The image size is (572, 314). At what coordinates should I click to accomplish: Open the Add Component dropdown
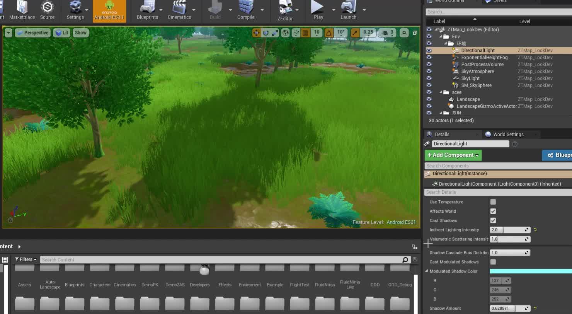pos(453,155)
